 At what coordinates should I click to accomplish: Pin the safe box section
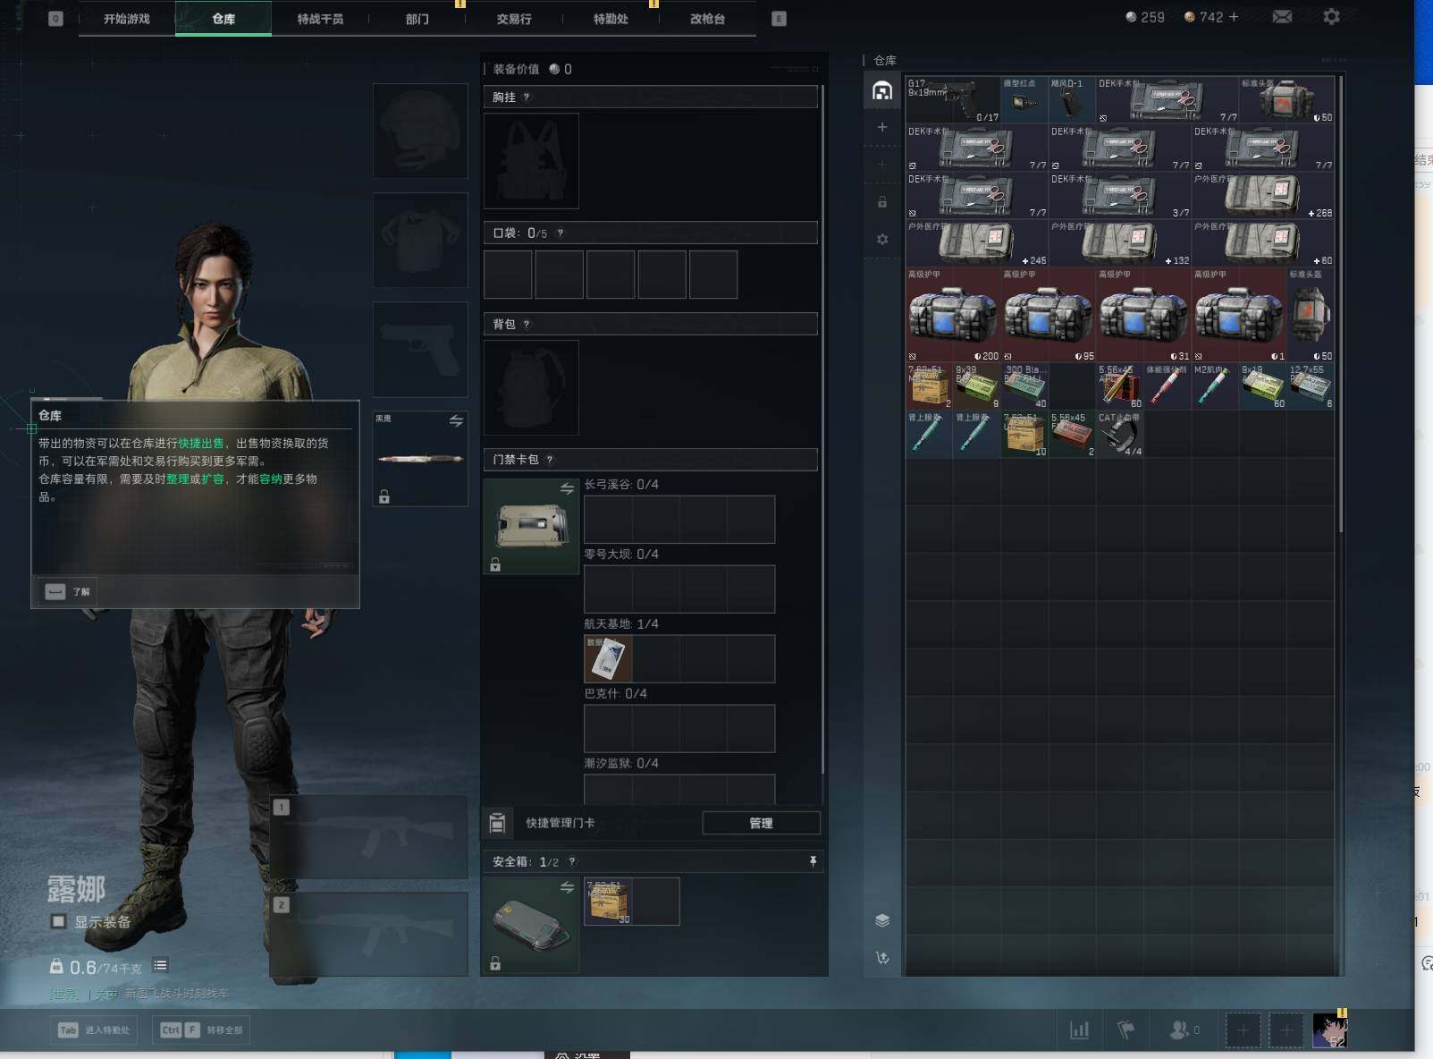click(813, 861)
